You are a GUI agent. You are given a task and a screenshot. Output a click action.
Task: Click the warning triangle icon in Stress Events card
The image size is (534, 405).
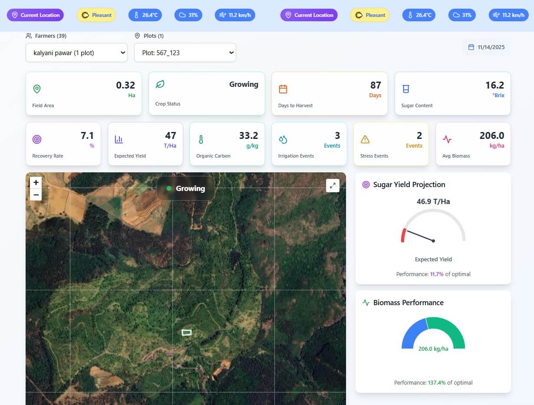point(365,139)
